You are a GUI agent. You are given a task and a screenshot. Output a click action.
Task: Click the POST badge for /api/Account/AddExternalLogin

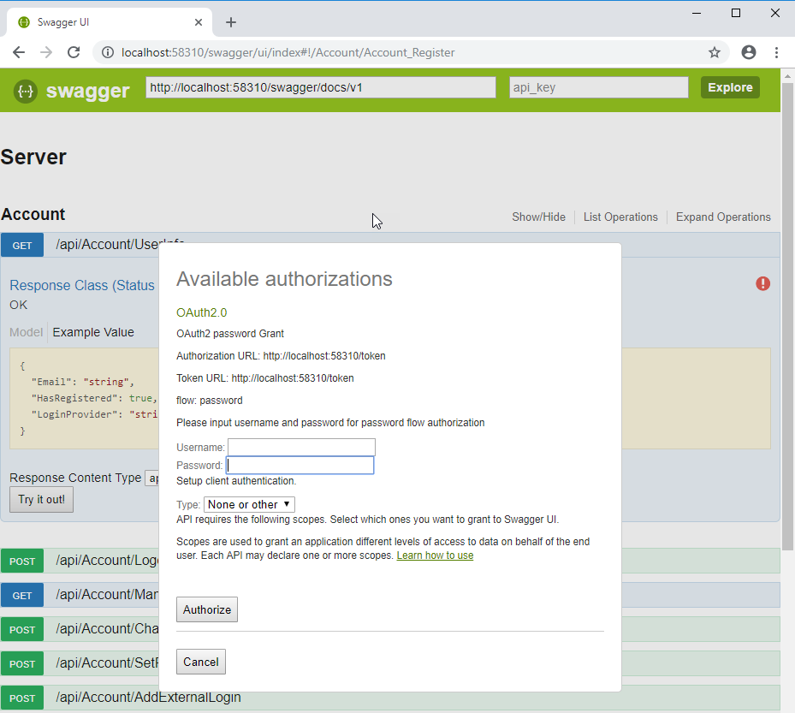click(x=21, y=698)
